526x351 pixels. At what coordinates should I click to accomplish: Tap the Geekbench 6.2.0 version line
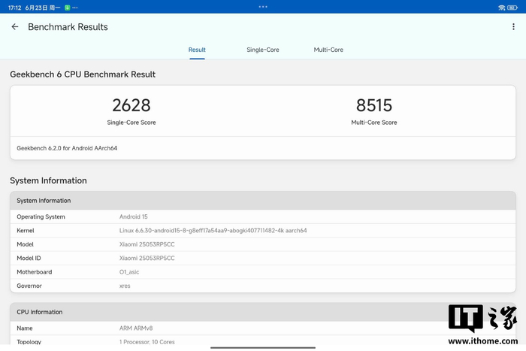coord(67,148)
